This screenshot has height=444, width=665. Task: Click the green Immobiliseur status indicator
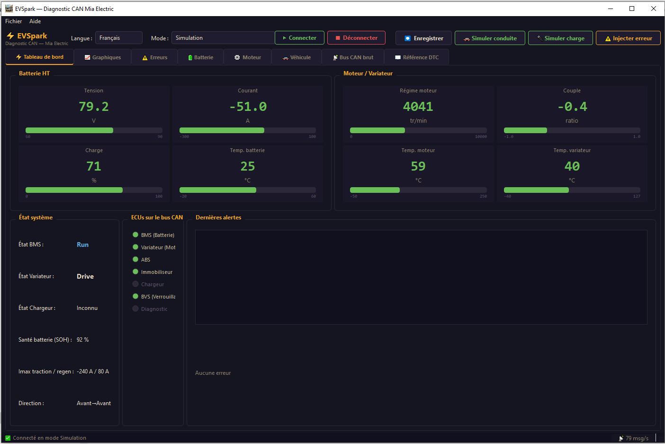pos(135,272)
